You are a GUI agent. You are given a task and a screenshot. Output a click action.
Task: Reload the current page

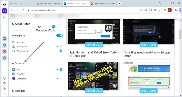[x=23, y=10]
